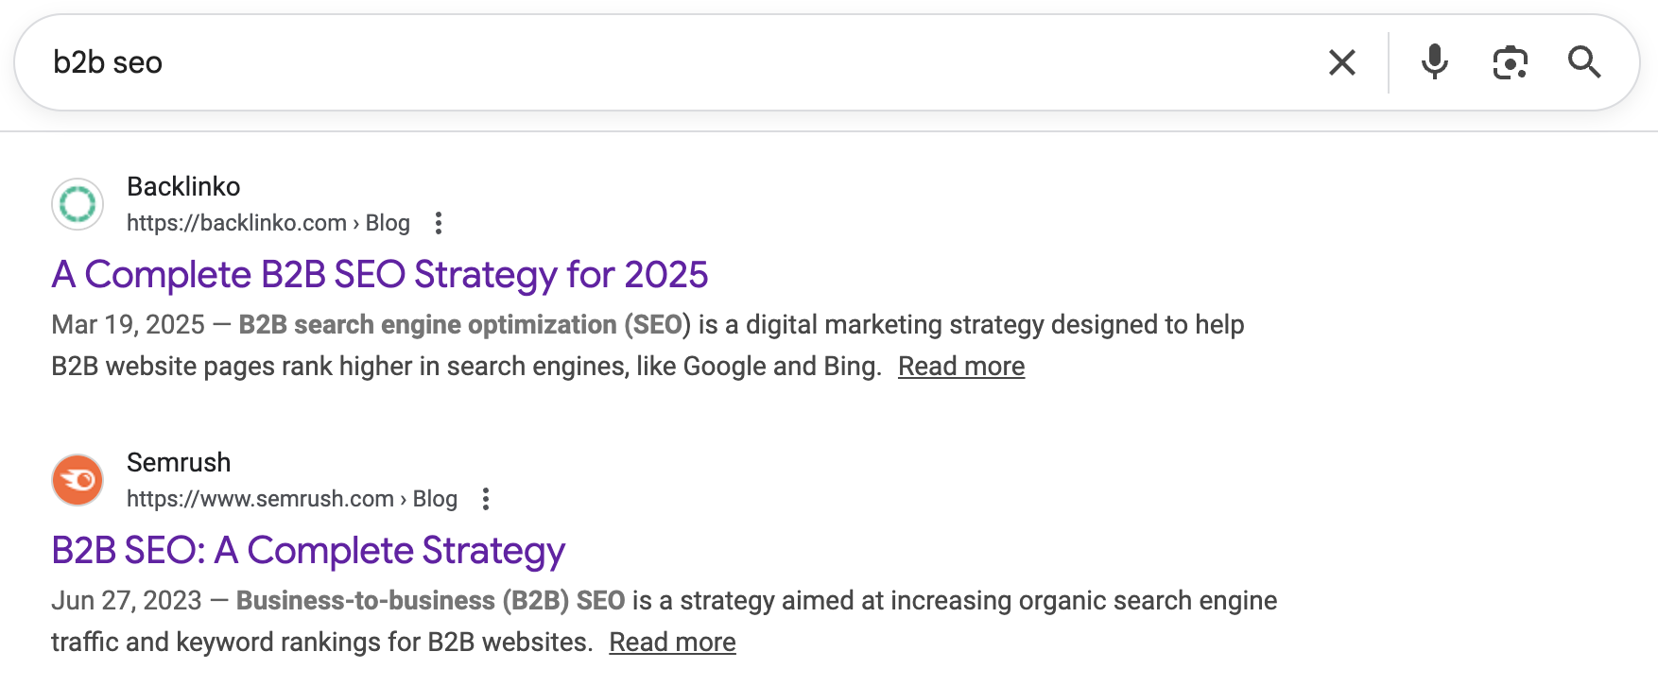Click the Semrush orange favicon
Viewport: 1658px width, 686px height.
click(x=78, y=480)
